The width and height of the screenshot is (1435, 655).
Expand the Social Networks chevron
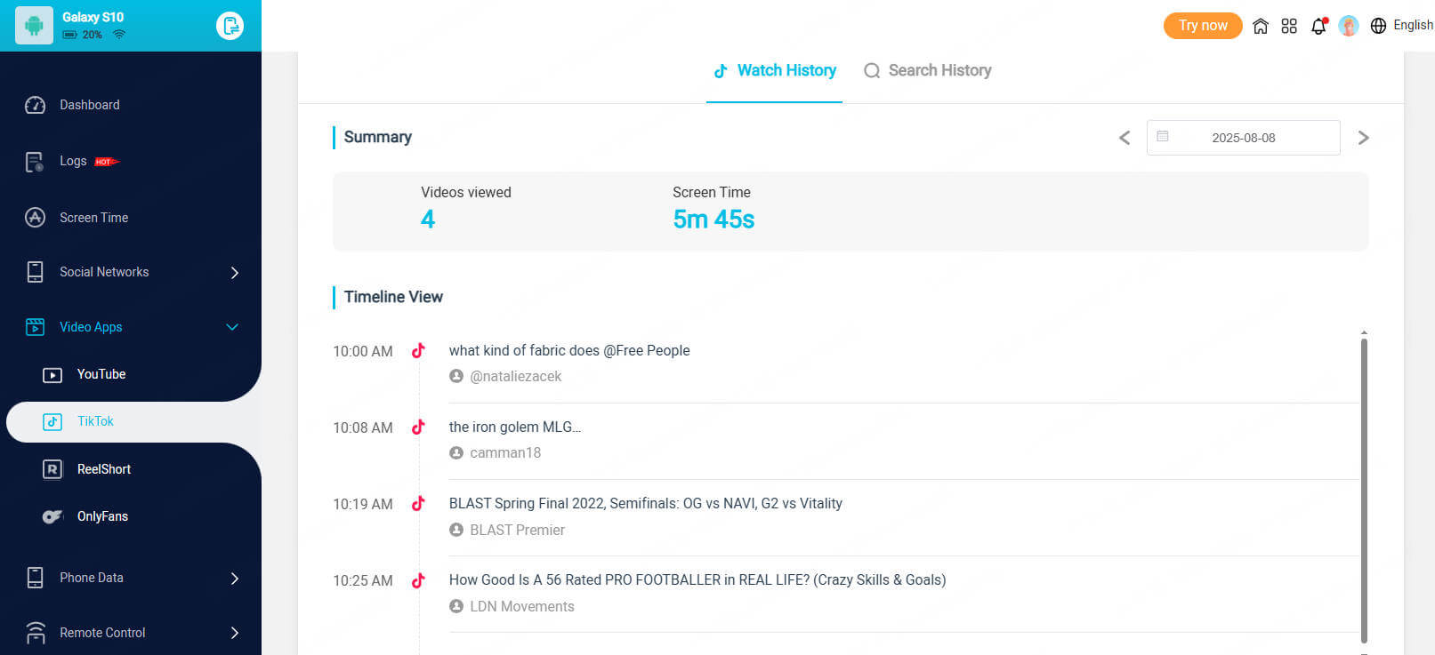(x=235, y=273)
